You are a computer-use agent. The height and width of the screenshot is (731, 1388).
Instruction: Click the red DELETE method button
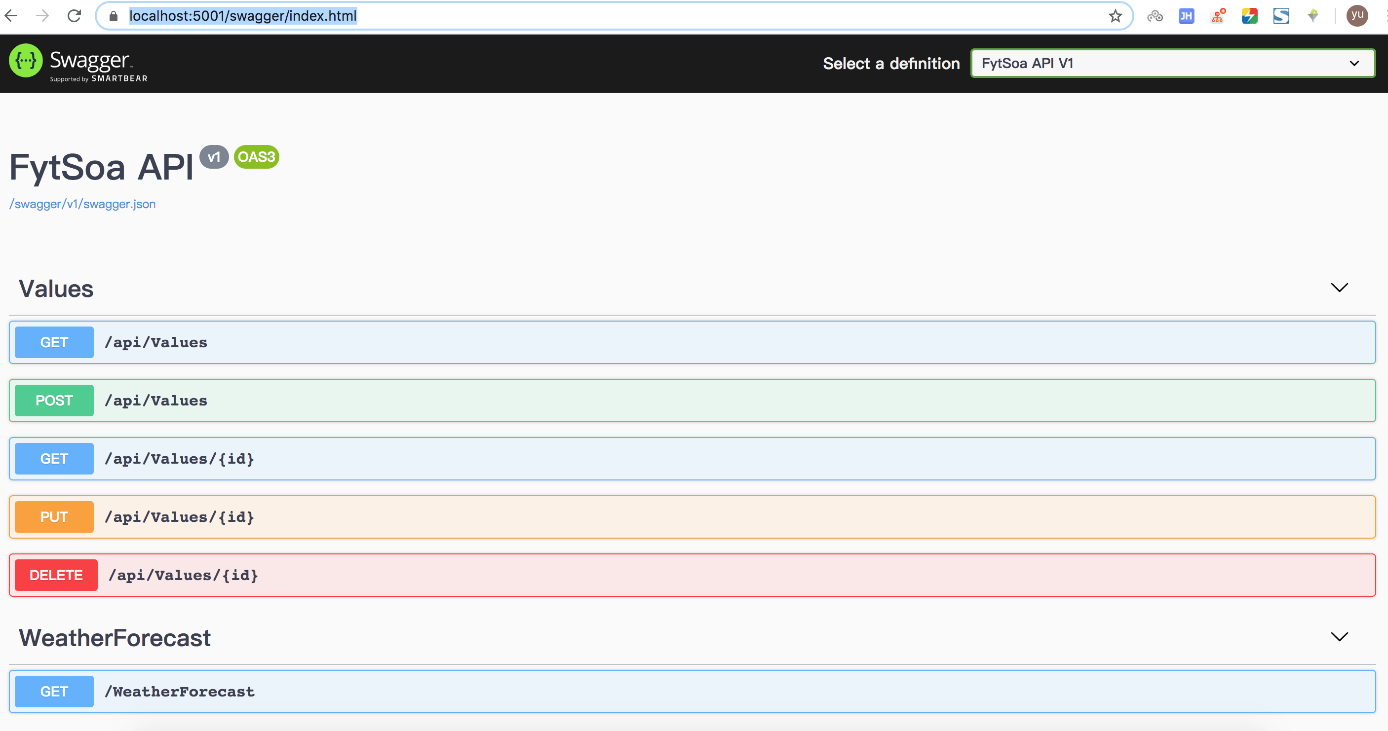(x=56, y=575)
